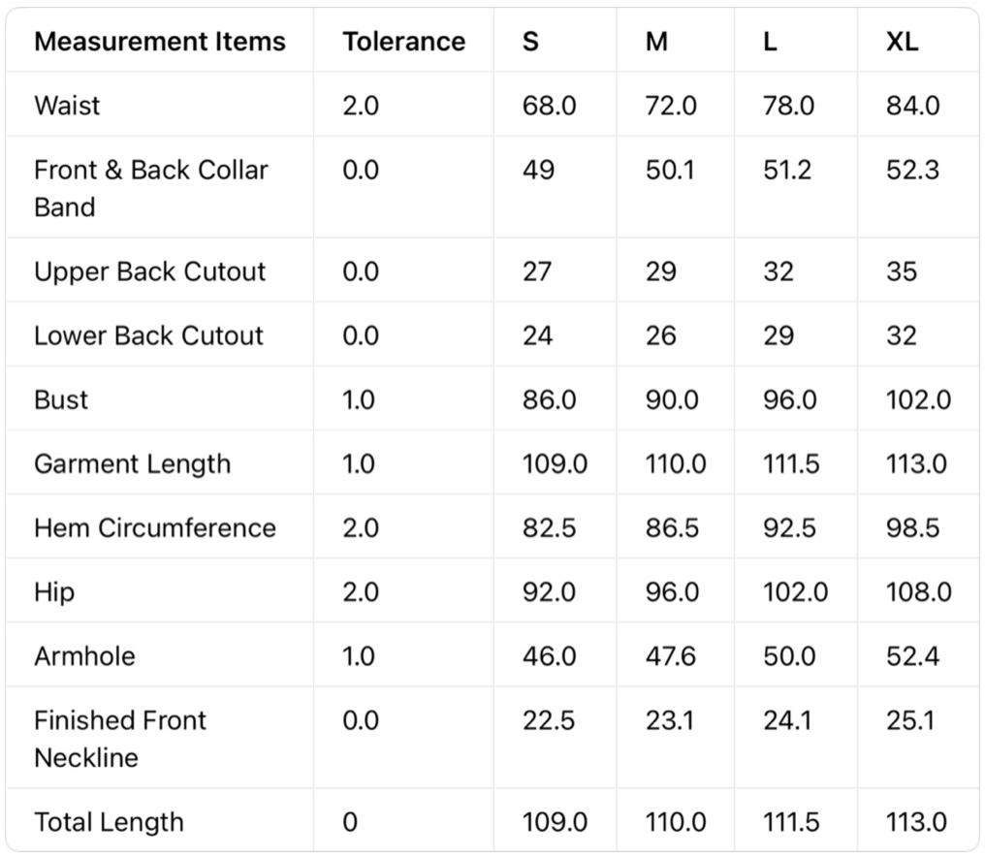Viewport: 985px width, 857px height.
Task: Select the Hem Circumference row label
Action: [155, 527]
